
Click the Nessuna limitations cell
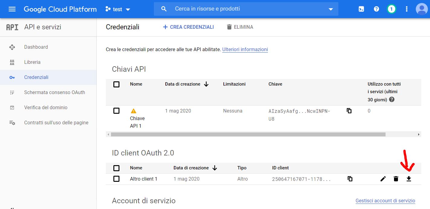point(233,111)
